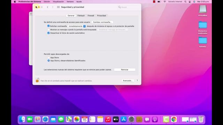Open the Edición menu

[x=47, y=2]
